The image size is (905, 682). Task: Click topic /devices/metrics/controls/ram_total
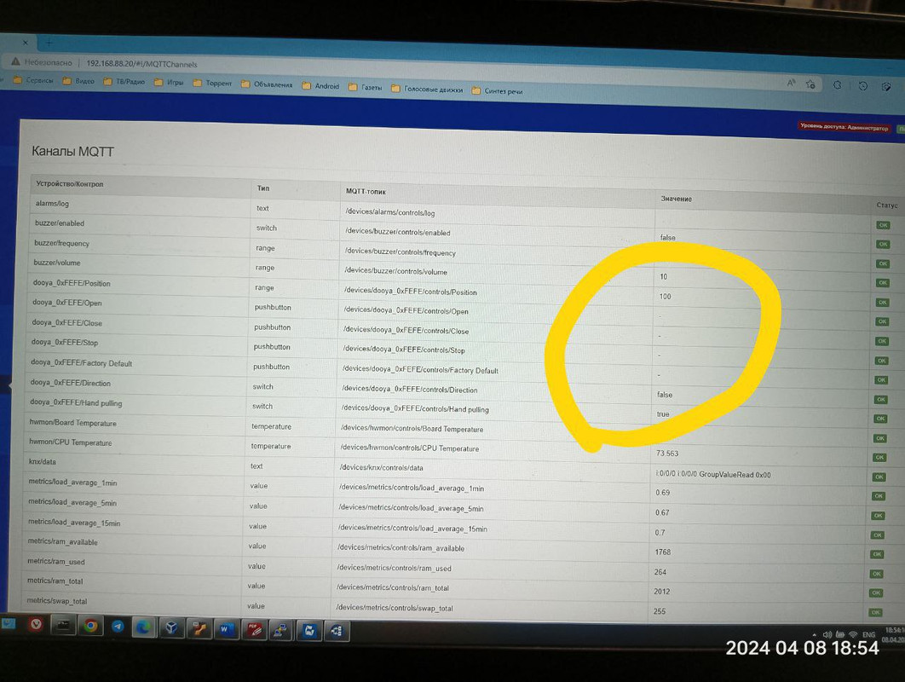pyautogui.click(x=393, y=587)
